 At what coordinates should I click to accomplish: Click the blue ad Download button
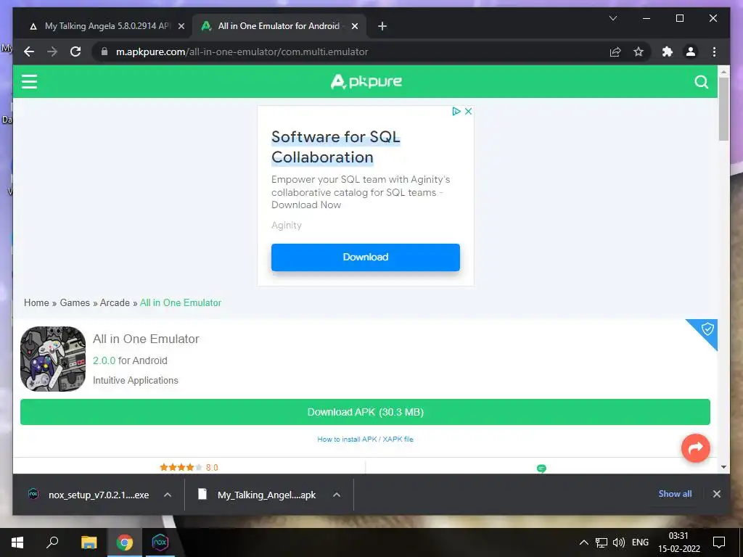pyautogui.click(x=366, y=257)
